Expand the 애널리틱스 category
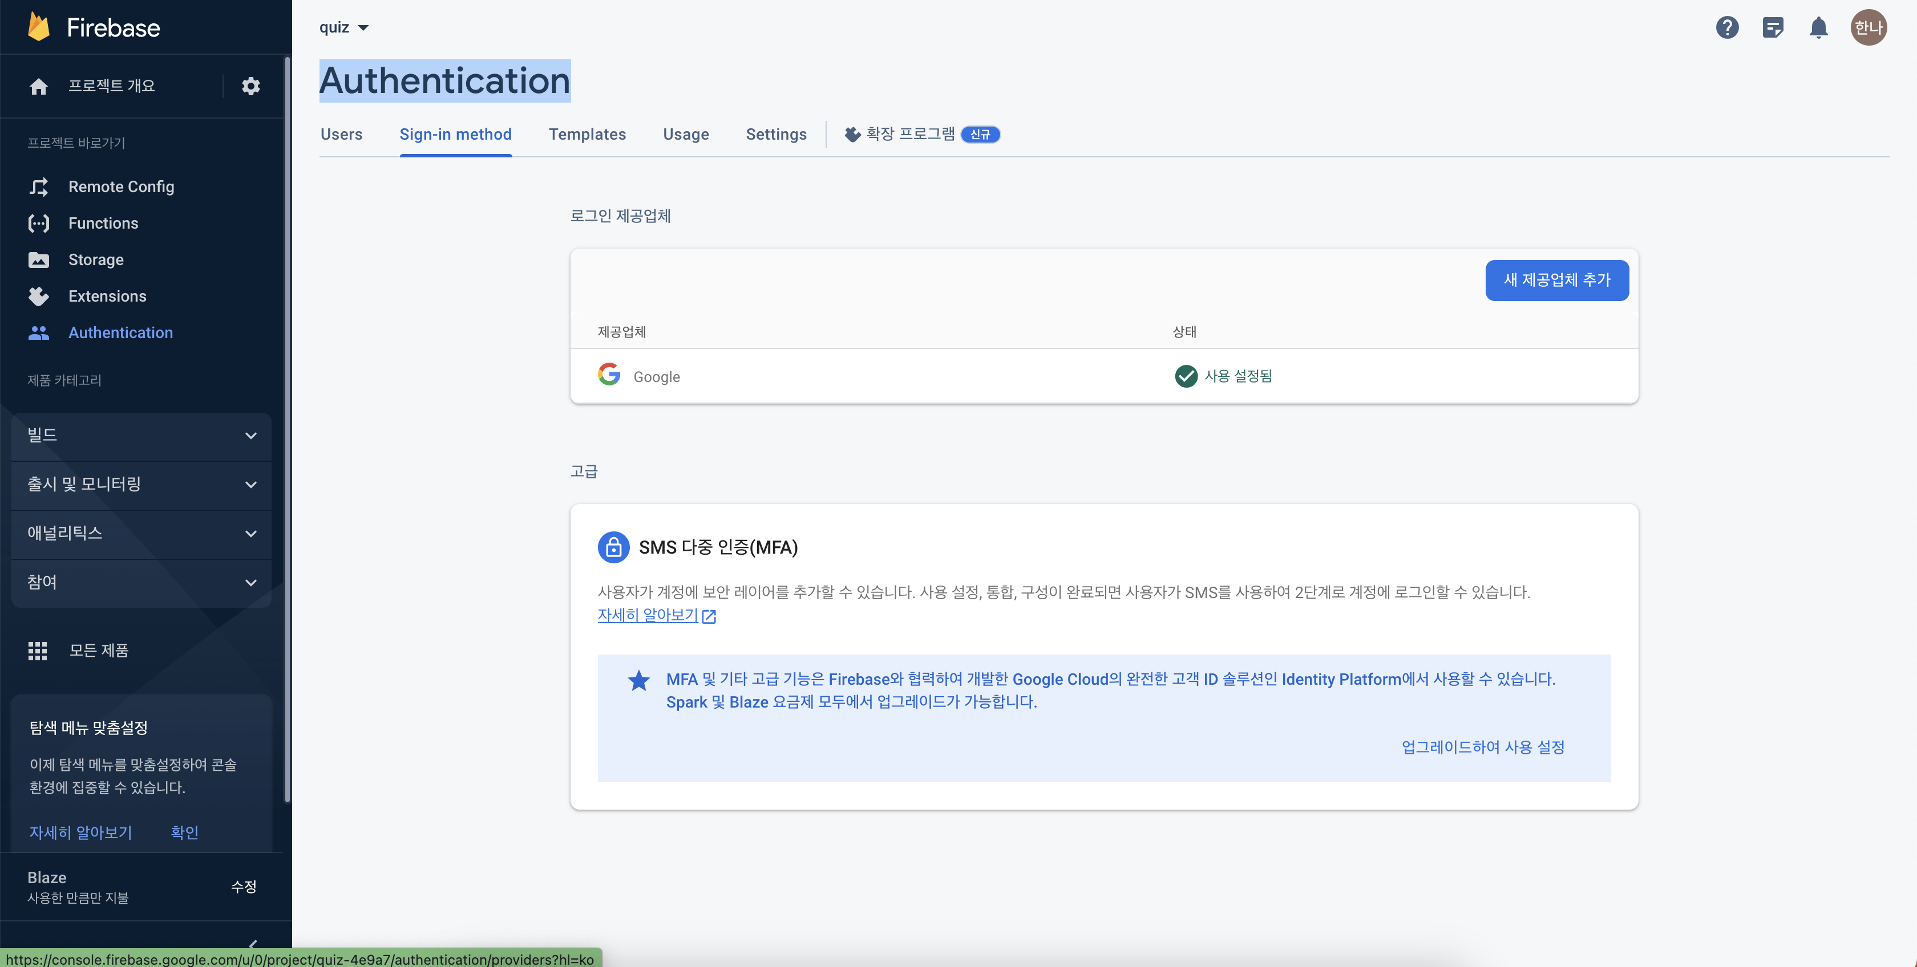The image size is (1917, 967). [x=141, y=533]
